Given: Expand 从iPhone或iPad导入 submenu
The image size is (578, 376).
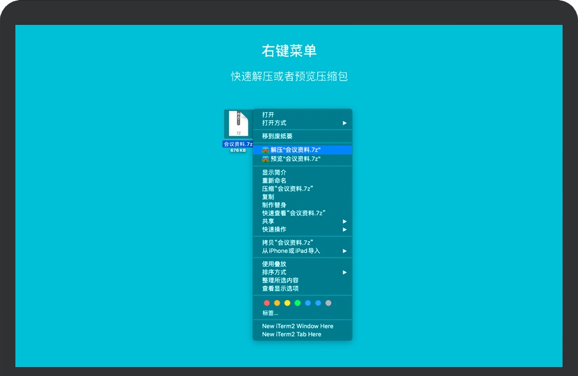Looking at the screenshot, I should 291,251.
